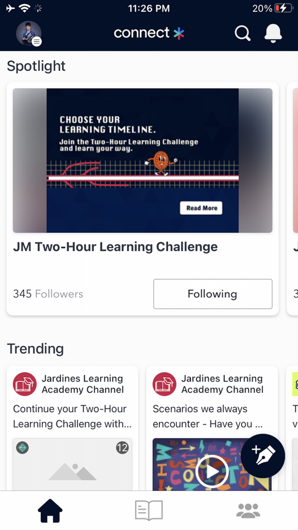Go to the Home tab
The height and width of the screenshot is (530, 298).
coord(50,510)
